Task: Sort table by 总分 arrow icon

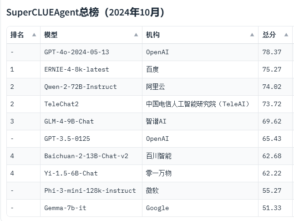Action: point(286,35)
